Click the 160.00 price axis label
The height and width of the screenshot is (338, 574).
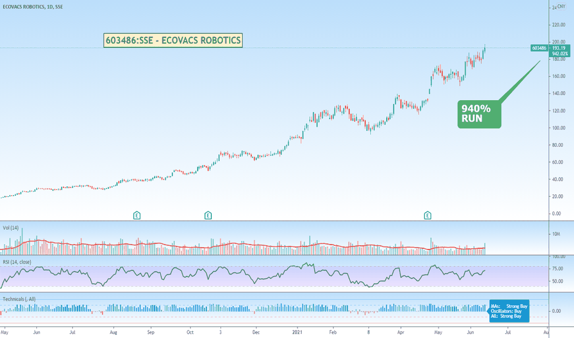point(559,76)
